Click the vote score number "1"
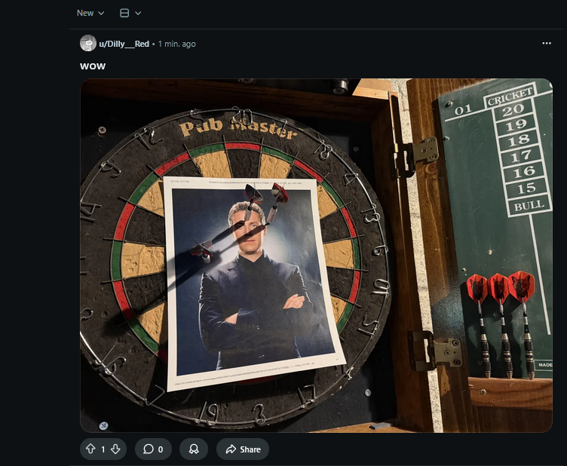This screenshot has height=466, width=567. [x=103, y=449]
